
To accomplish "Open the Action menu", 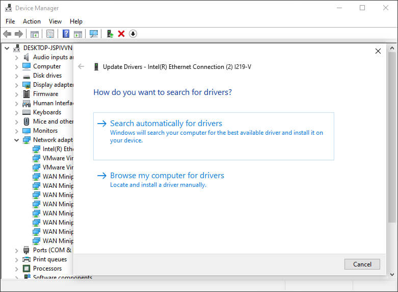I will pyautogui.click(x=32, y=21).
